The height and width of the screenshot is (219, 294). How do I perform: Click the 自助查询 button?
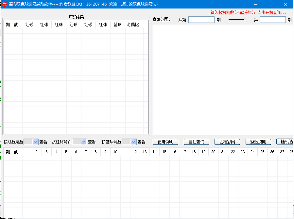[196, 142]
